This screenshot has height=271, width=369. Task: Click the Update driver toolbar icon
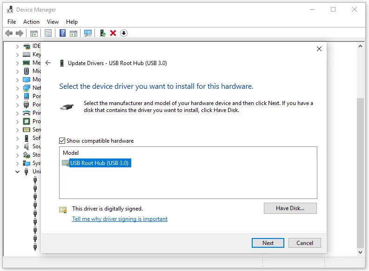coord(103,33)
